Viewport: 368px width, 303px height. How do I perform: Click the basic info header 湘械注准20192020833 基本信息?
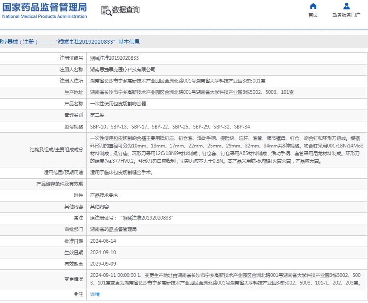(97, 42)
